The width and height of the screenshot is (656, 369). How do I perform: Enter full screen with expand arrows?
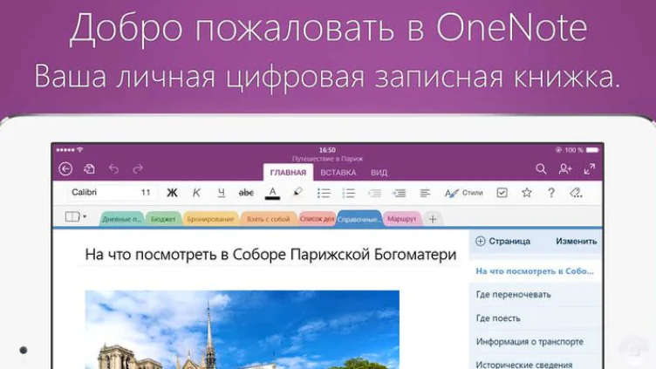point(590,169)
